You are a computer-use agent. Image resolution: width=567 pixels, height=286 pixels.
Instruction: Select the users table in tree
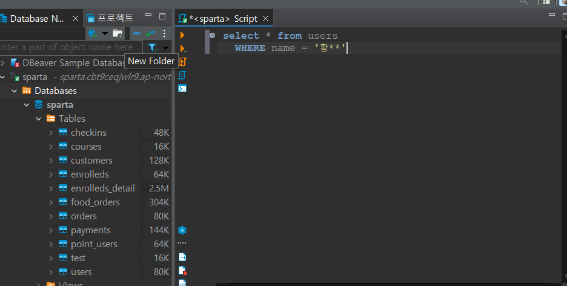[81, 272]
